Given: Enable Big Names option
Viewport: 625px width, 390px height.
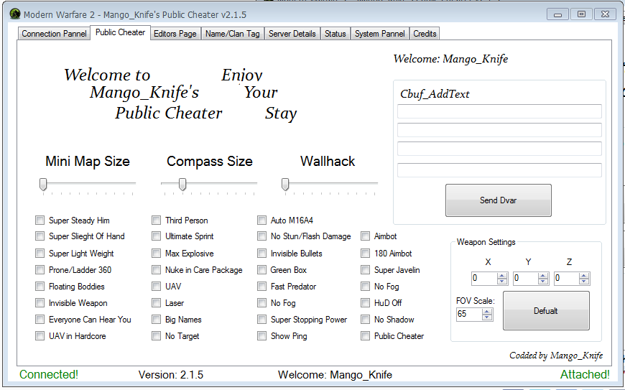Looking at the screenshot, I should coord(157,320).
